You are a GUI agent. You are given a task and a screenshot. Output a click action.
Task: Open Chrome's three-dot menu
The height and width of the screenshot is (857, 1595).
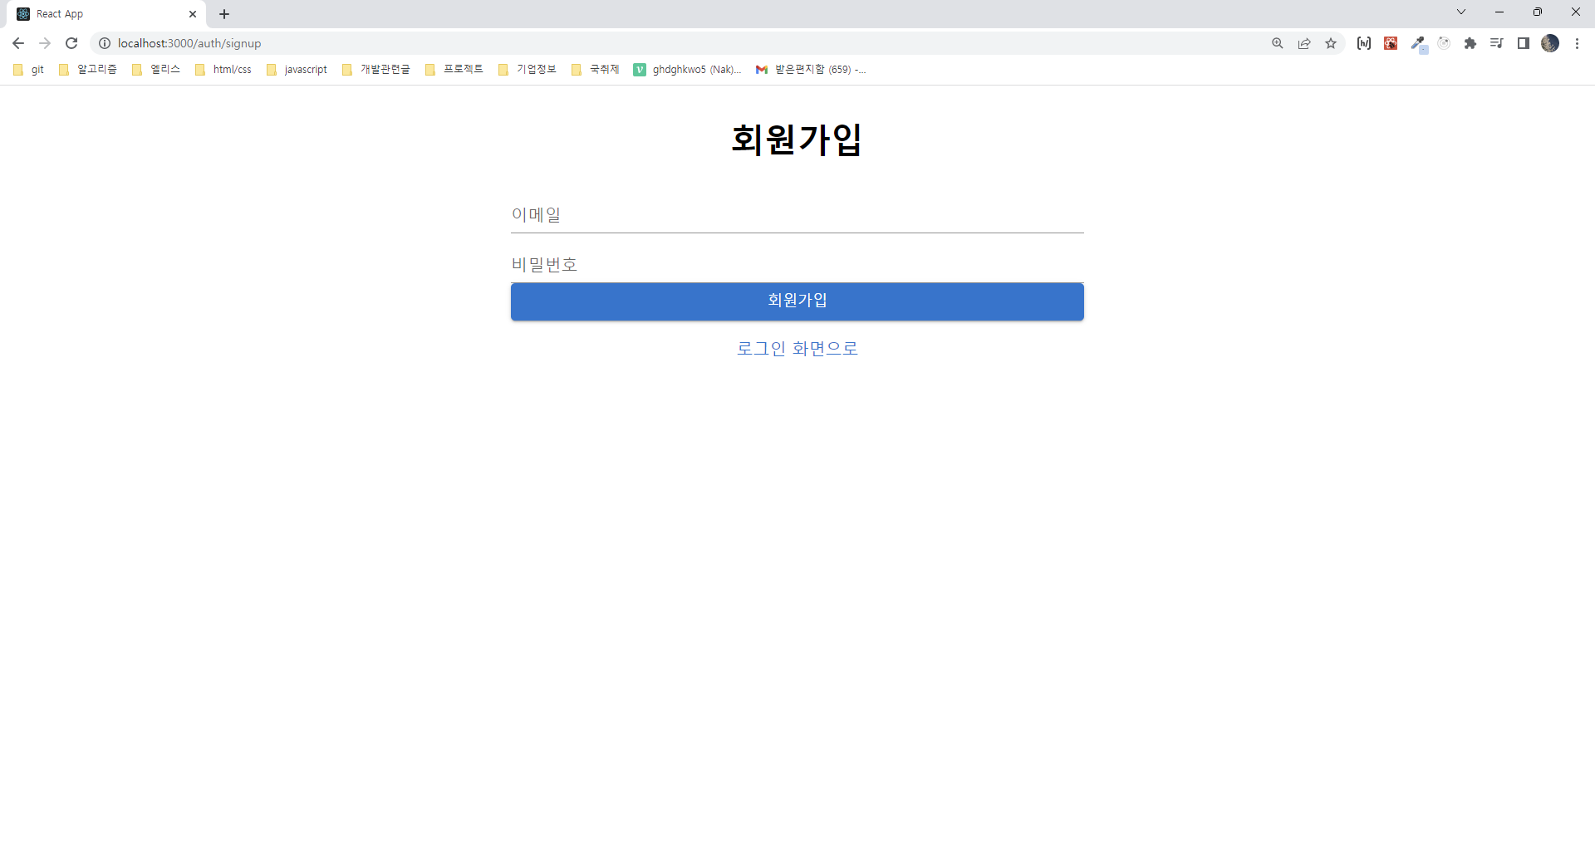pos(1578,43)
